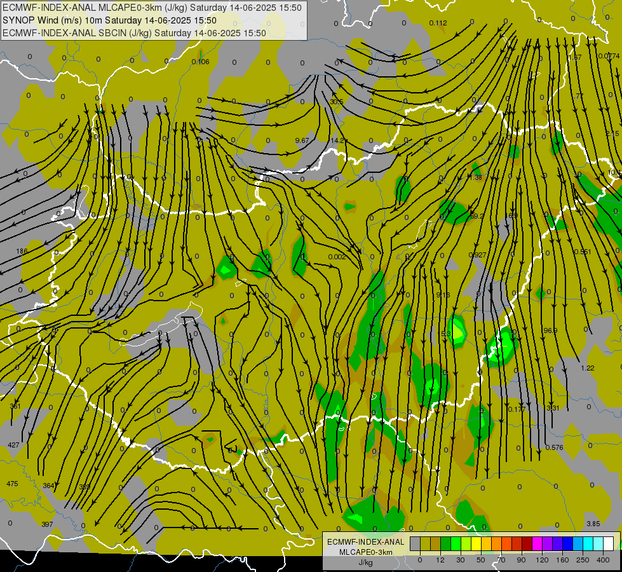The height and width of the screenshot is (572, 622).
Task: Click the 0.576 map value
Action: [554, 447]
